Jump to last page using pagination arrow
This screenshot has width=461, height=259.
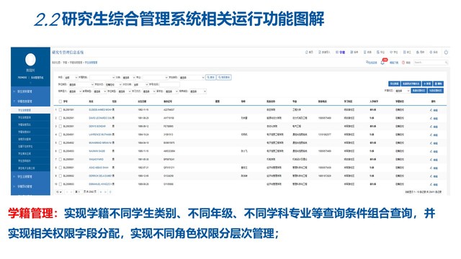coord(105,192)
